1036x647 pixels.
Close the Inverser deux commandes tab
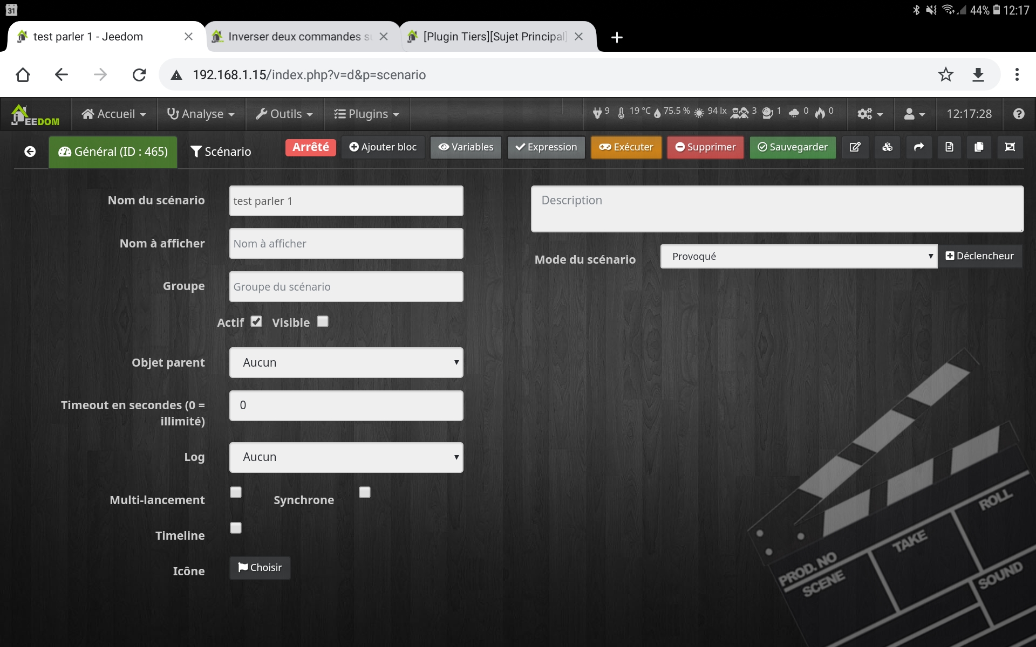[384, 37]
